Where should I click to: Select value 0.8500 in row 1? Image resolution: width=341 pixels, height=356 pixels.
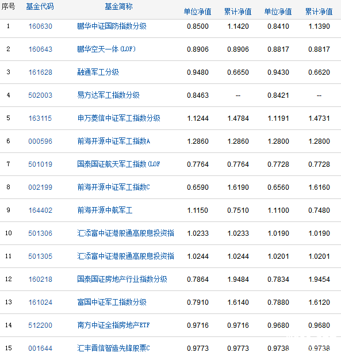pos(198,26)
